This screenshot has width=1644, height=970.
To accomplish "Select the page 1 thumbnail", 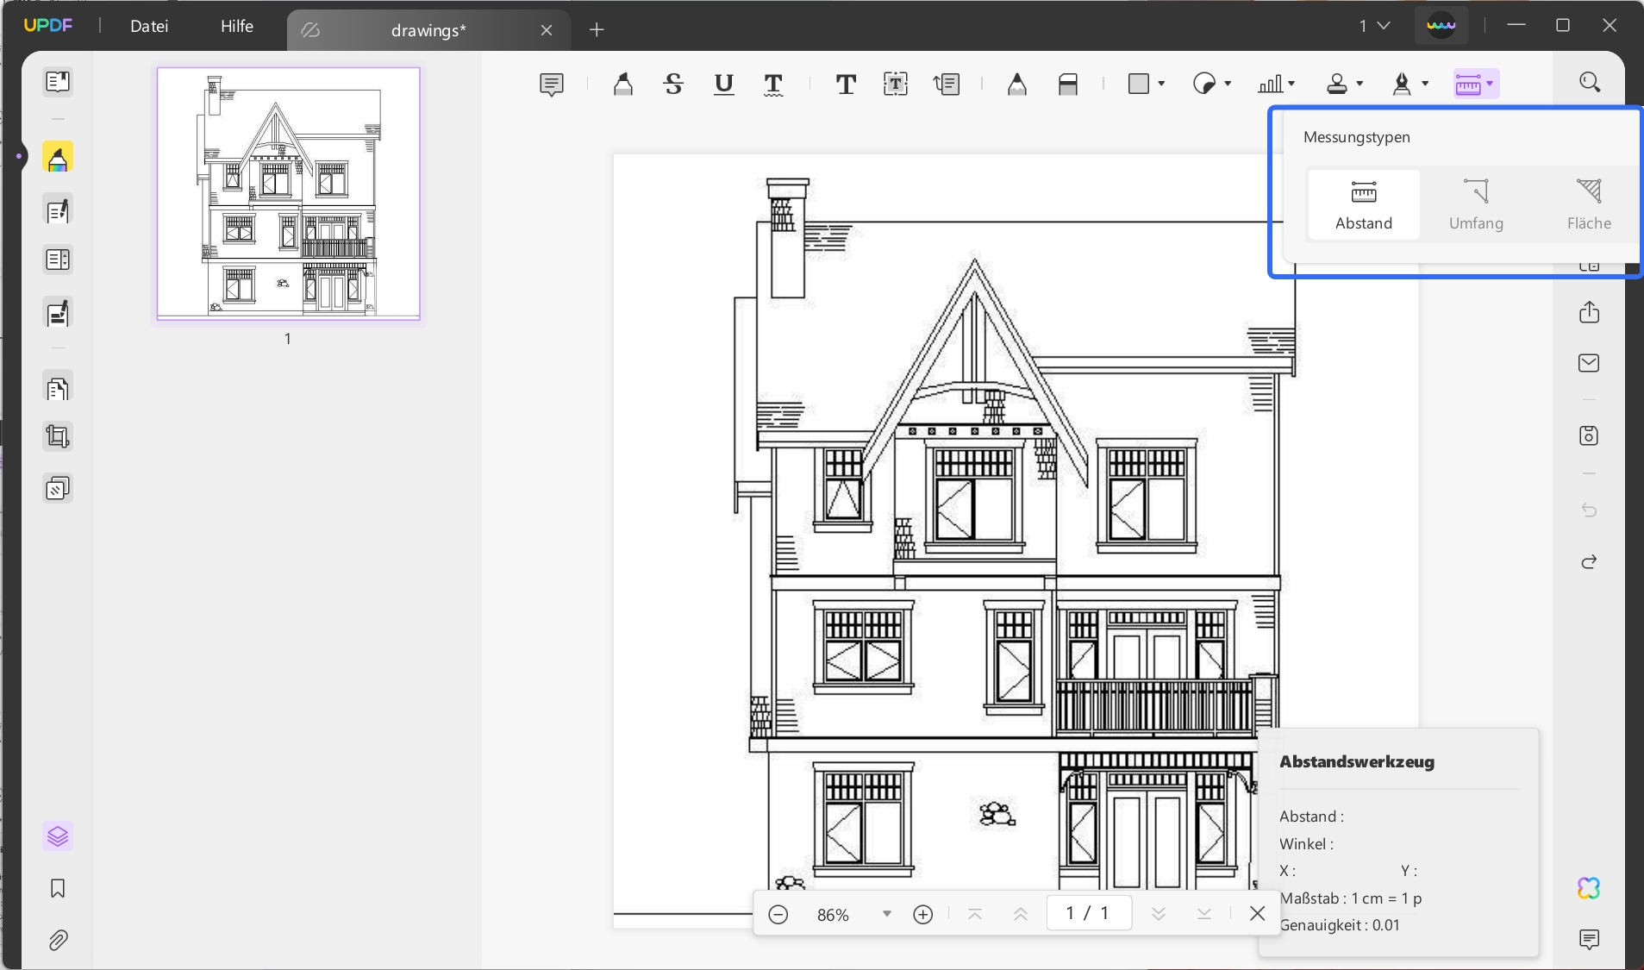I will click(x=289, y=194).
